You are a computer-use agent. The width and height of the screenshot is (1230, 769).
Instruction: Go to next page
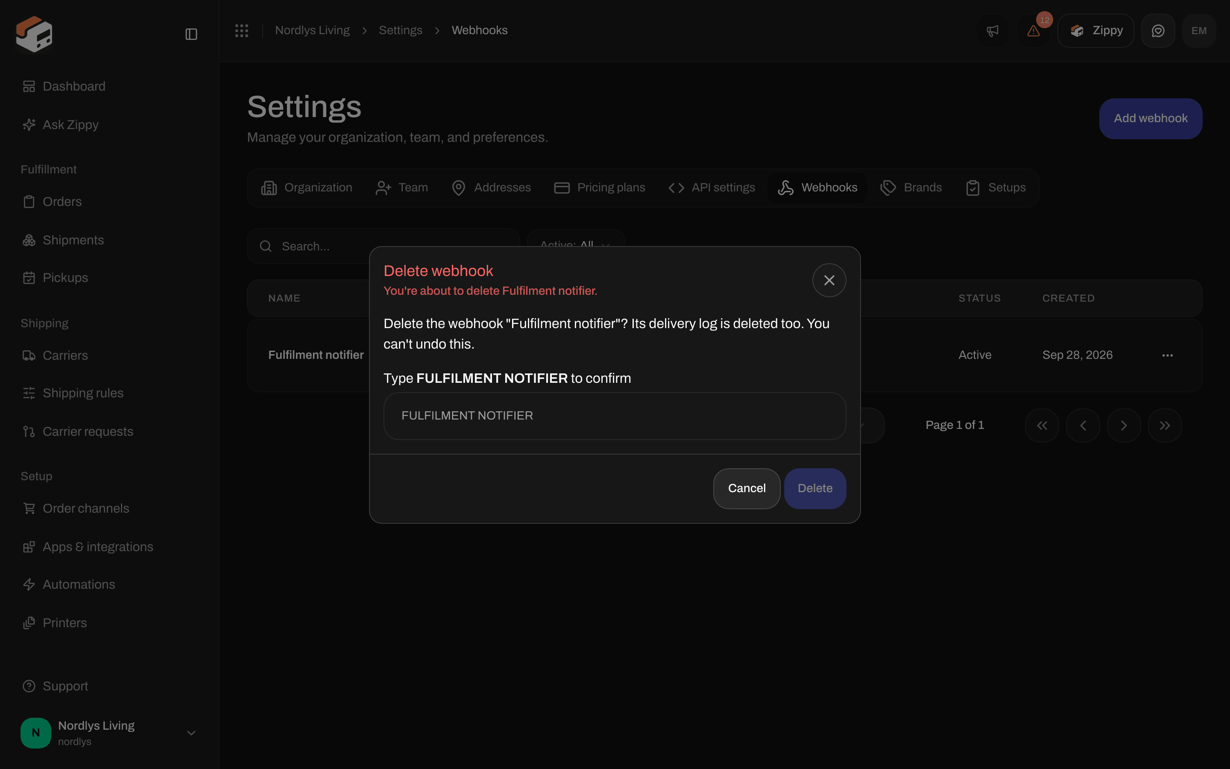(1124, 425)
